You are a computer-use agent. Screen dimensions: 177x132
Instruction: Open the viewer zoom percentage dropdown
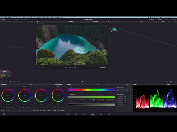[38, 22]
